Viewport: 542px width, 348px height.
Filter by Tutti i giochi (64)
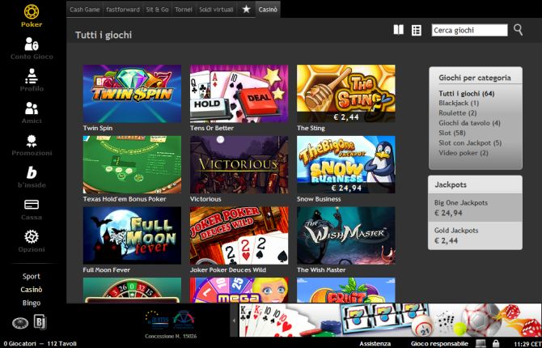(467, 93)
